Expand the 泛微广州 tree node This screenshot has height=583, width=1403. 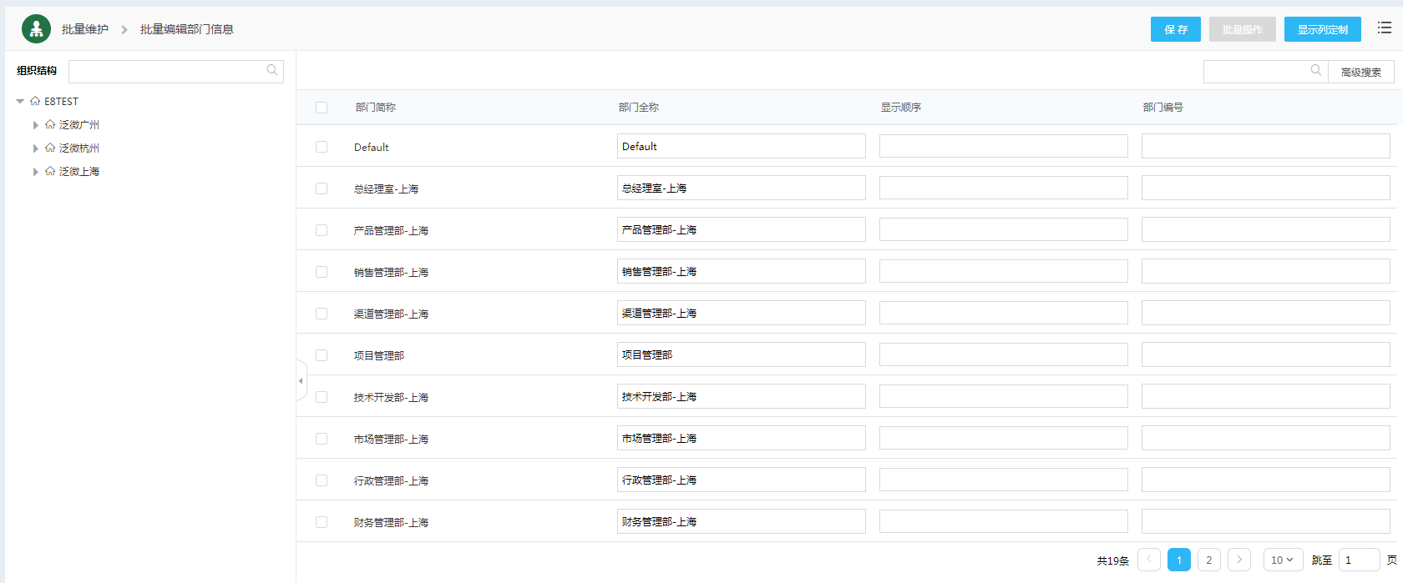click(x=35, y=125)
